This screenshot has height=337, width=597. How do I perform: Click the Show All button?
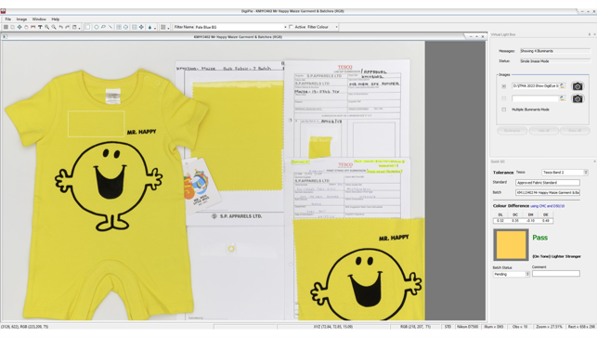coord(575,131)
